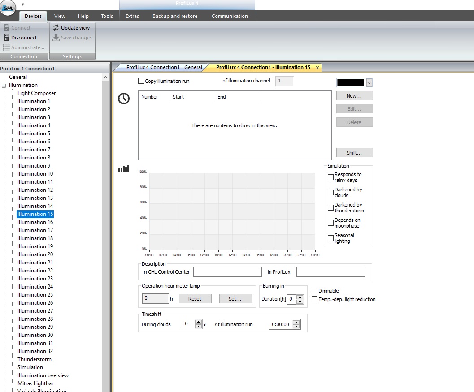
Task: Click the Update view refresh icon
Action: (x=56, y=28)
